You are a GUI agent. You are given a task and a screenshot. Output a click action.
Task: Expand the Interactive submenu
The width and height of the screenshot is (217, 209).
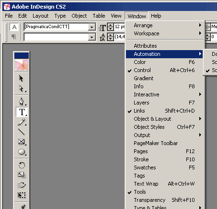tap(164, 94)
